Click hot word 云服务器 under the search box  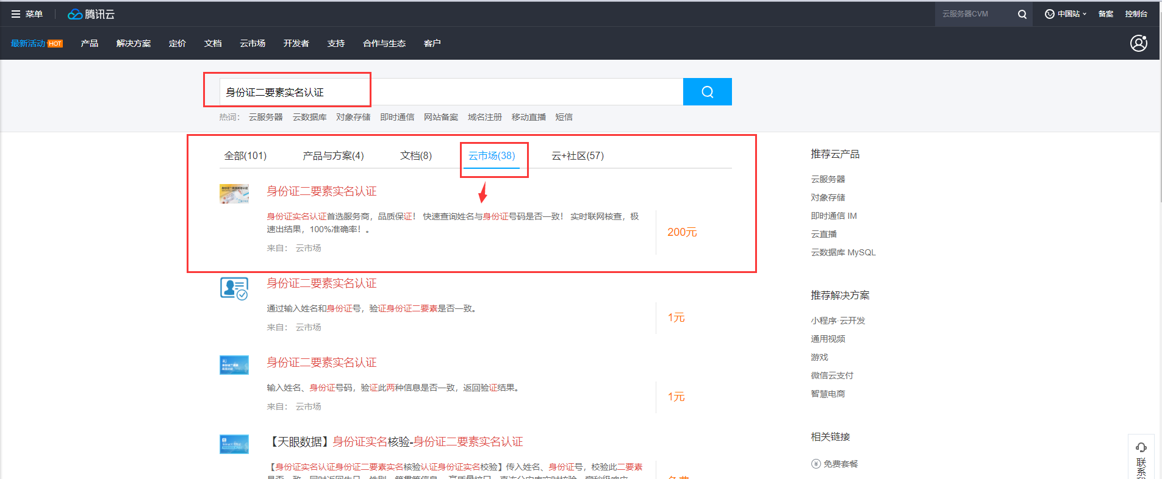click(x=266, y=117)
